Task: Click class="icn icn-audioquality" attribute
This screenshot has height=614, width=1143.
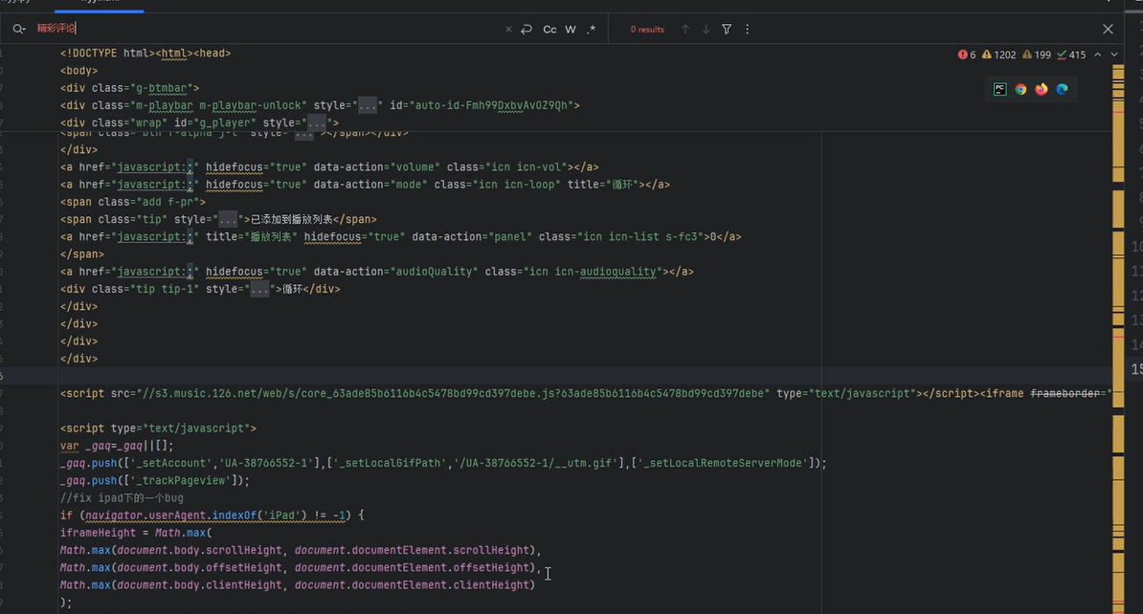Action: [x=573, y=272]
